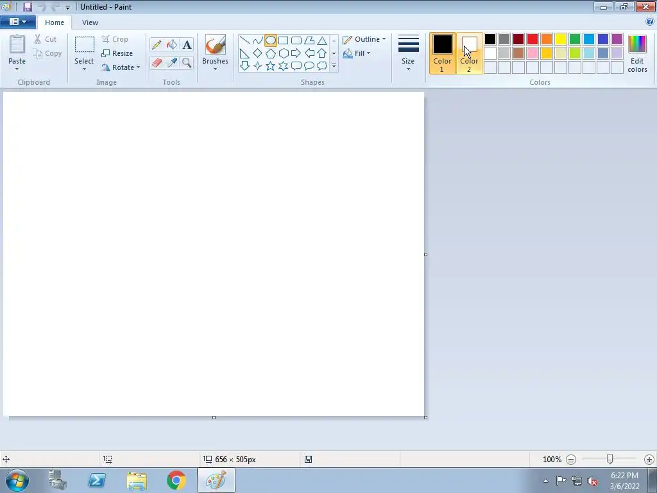This screenshot has width=657, height=493.
Task: Pick the Right arrow shape
Action: click(296, 53)
